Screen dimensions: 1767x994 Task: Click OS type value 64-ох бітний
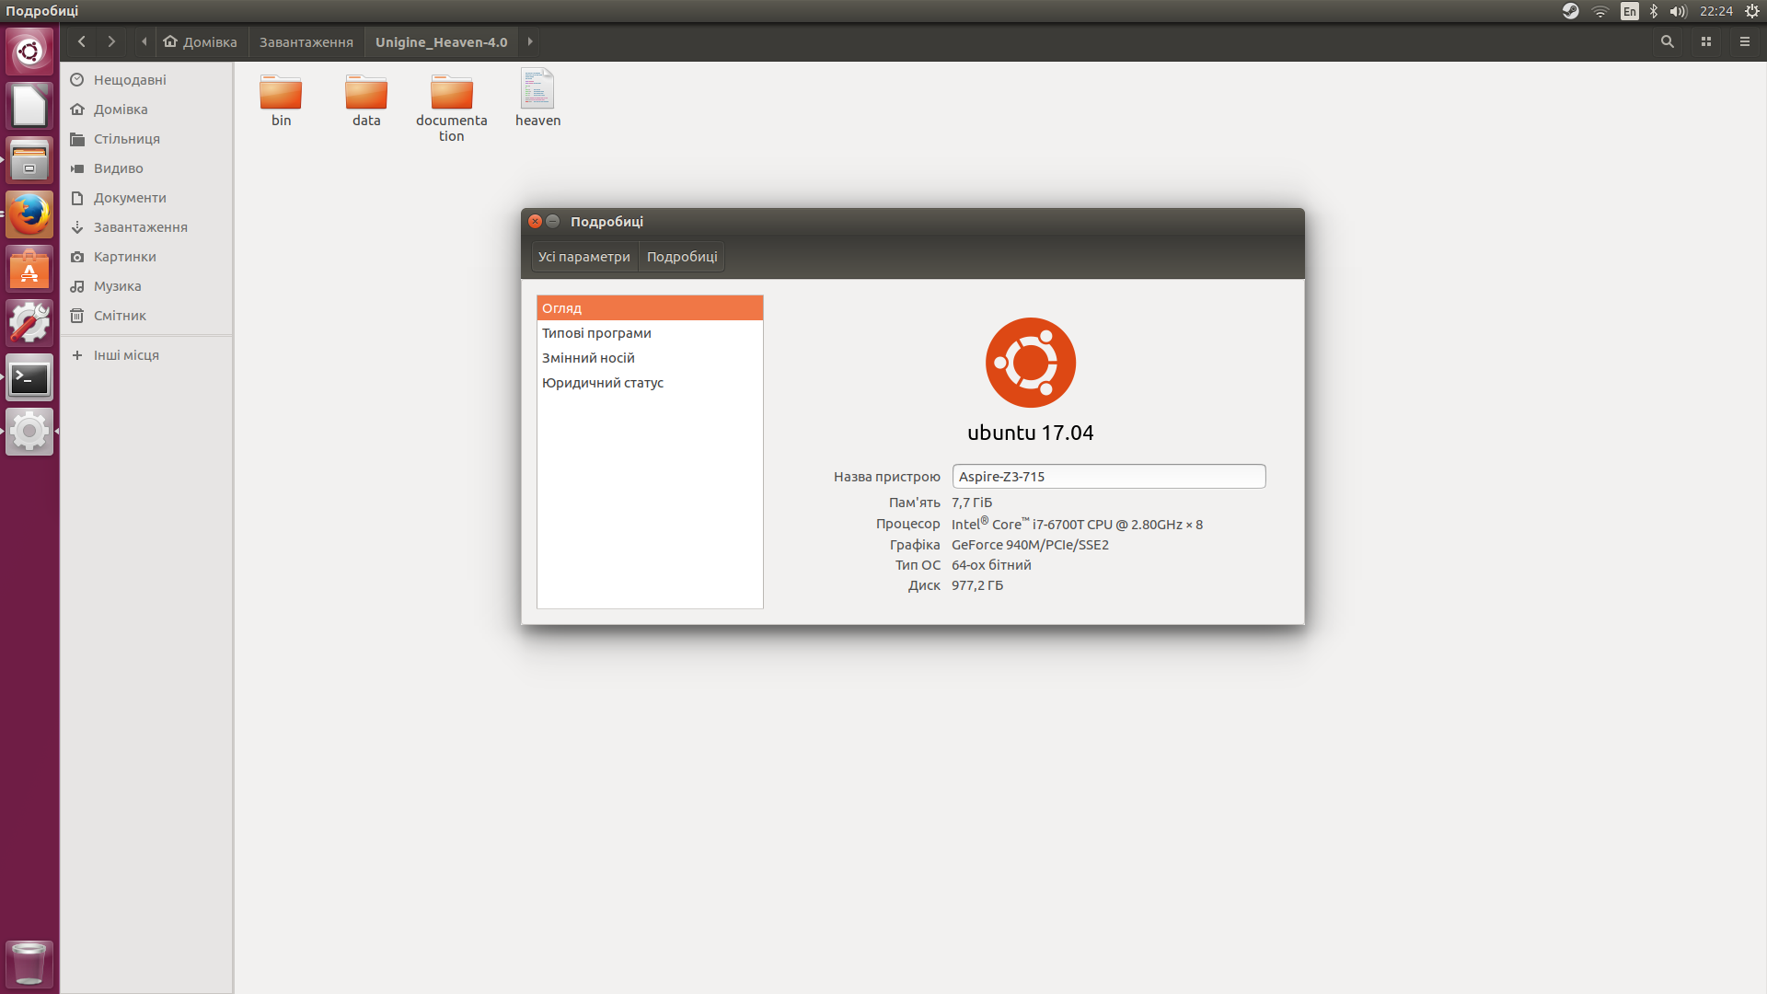pyautogui.click(x=991, y=565)
